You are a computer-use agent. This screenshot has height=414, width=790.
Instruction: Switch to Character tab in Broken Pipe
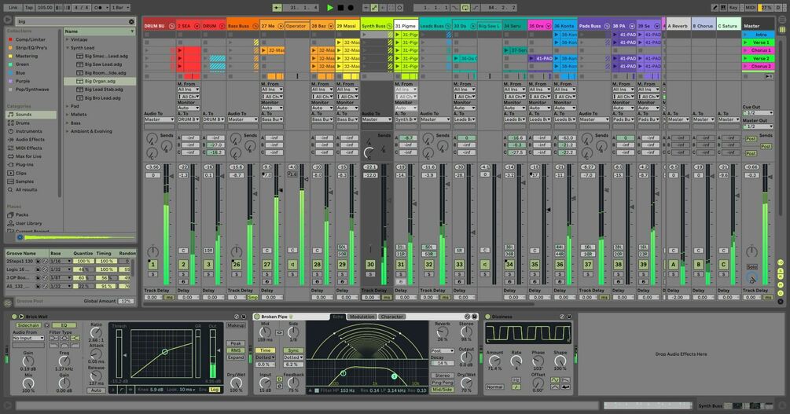coord(391,317)
